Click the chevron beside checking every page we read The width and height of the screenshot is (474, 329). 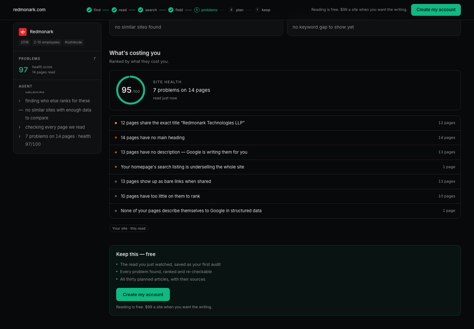pyautogui.click(x=20, y=127)
